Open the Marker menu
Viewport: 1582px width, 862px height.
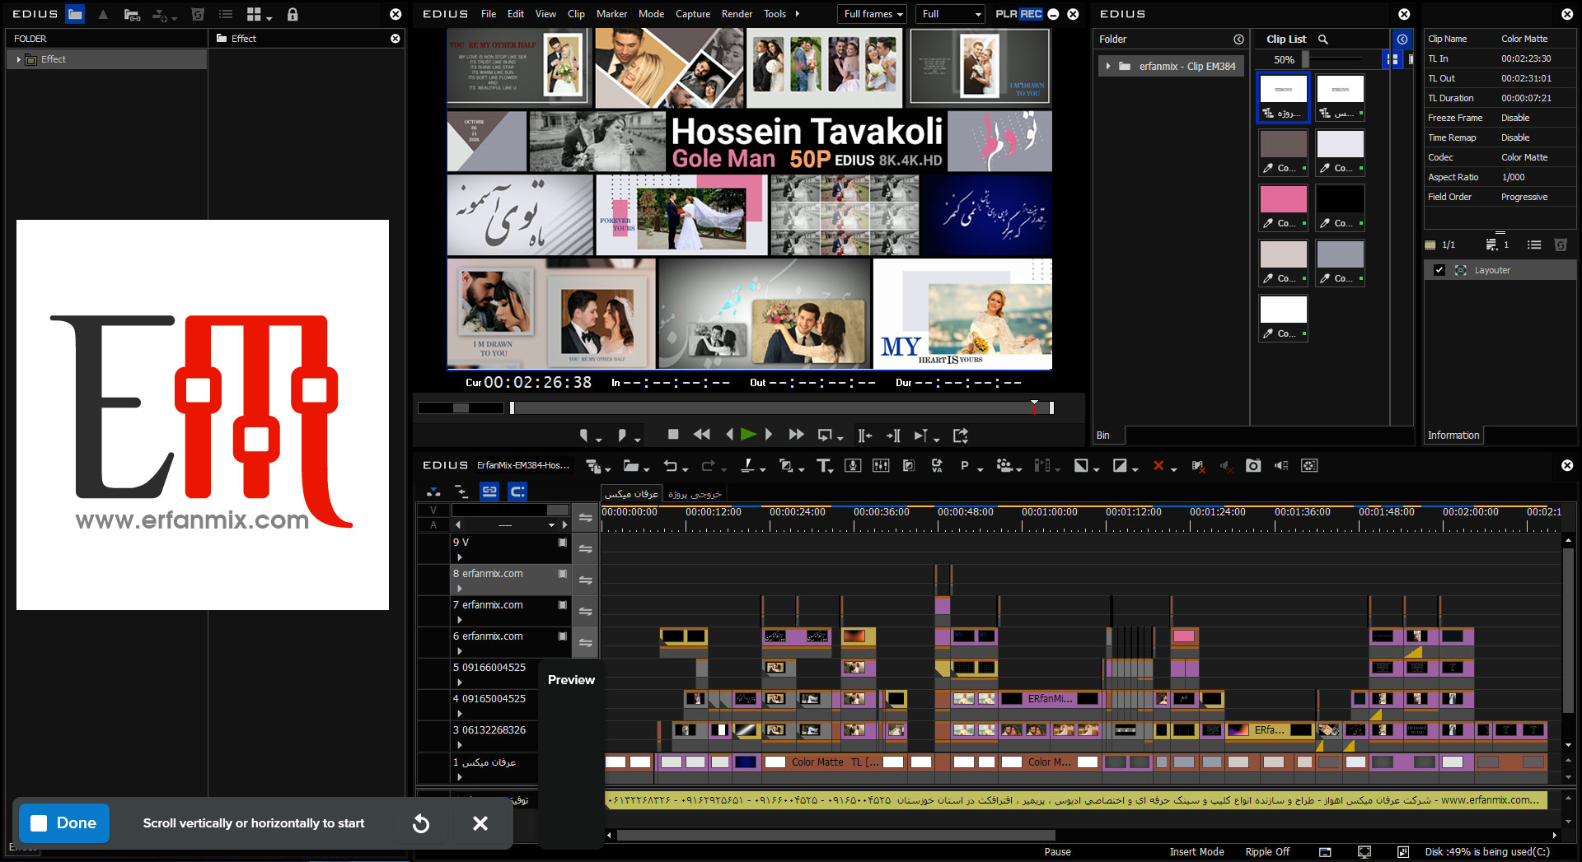coord(611,14)
